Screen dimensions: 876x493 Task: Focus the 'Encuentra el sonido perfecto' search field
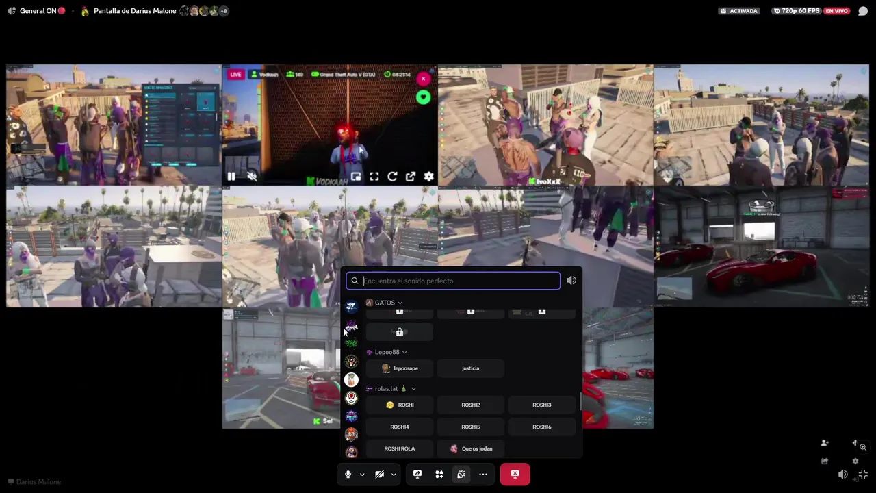tap(453, 281)
